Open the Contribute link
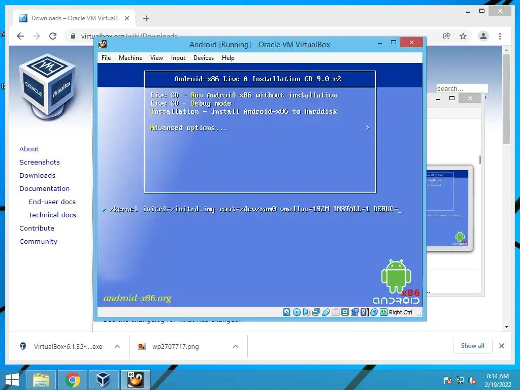This screenshot has height=390, width=520. coord(37,228)
